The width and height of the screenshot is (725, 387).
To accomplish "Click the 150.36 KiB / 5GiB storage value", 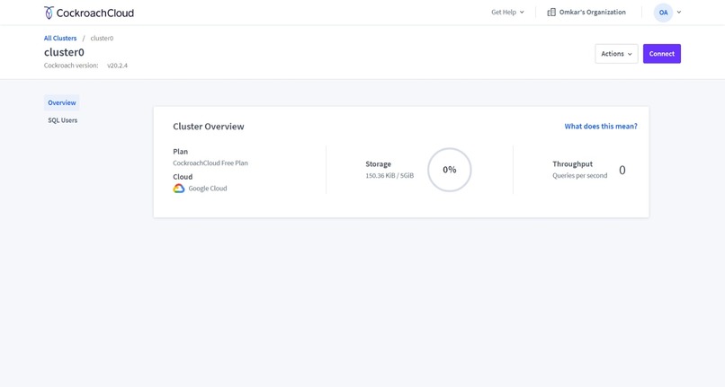I will [x=389, y=175].
